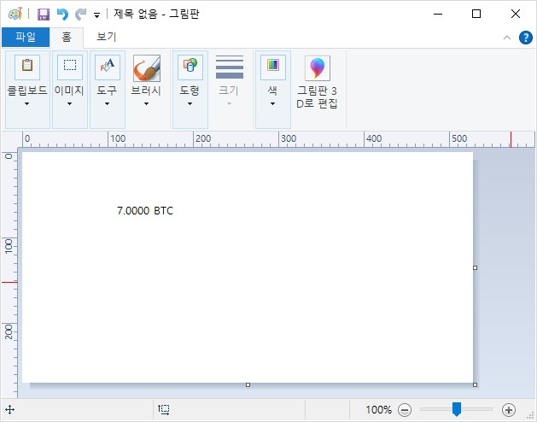Screen dimensions: 537x422
Task: Close the 그림판 window
Action: 516,14
